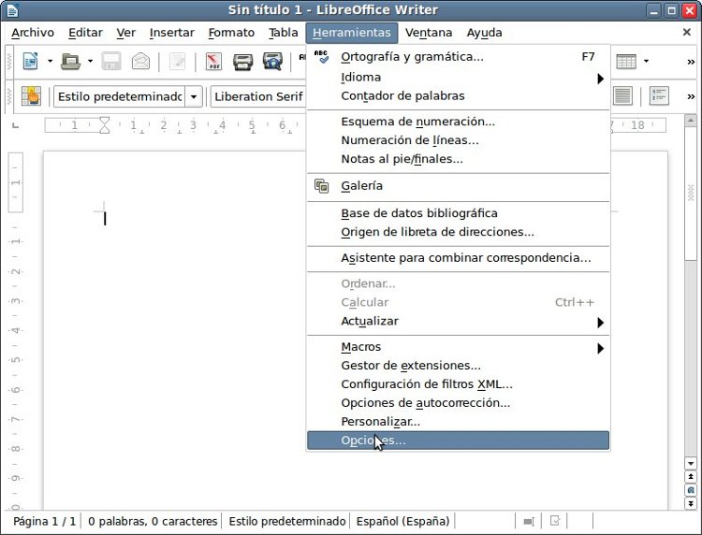Viewport: 702px width, 535px height.
Task: Click Español (España) language in status bar
Action: point(402,522)
